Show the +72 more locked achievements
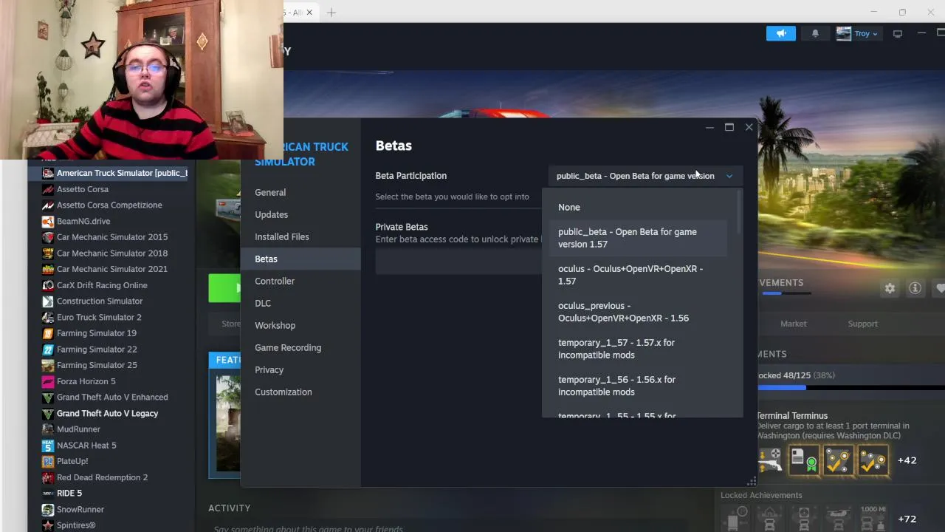Viewport: 945px width, 532px height. [x=907, y=519]
